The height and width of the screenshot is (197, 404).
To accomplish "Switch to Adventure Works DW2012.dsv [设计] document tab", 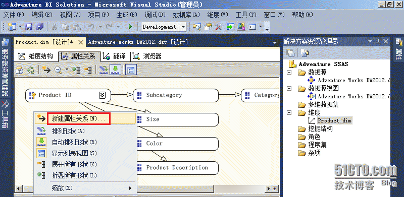I will [x=138, y=42].
